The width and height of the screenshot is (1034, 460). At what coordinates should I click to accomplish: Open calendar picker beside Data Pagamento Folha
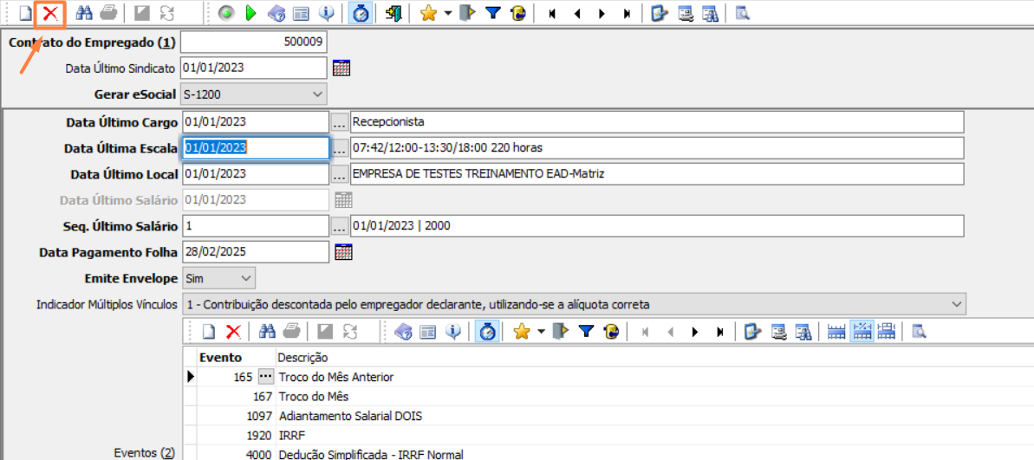(x=343, y=252)
